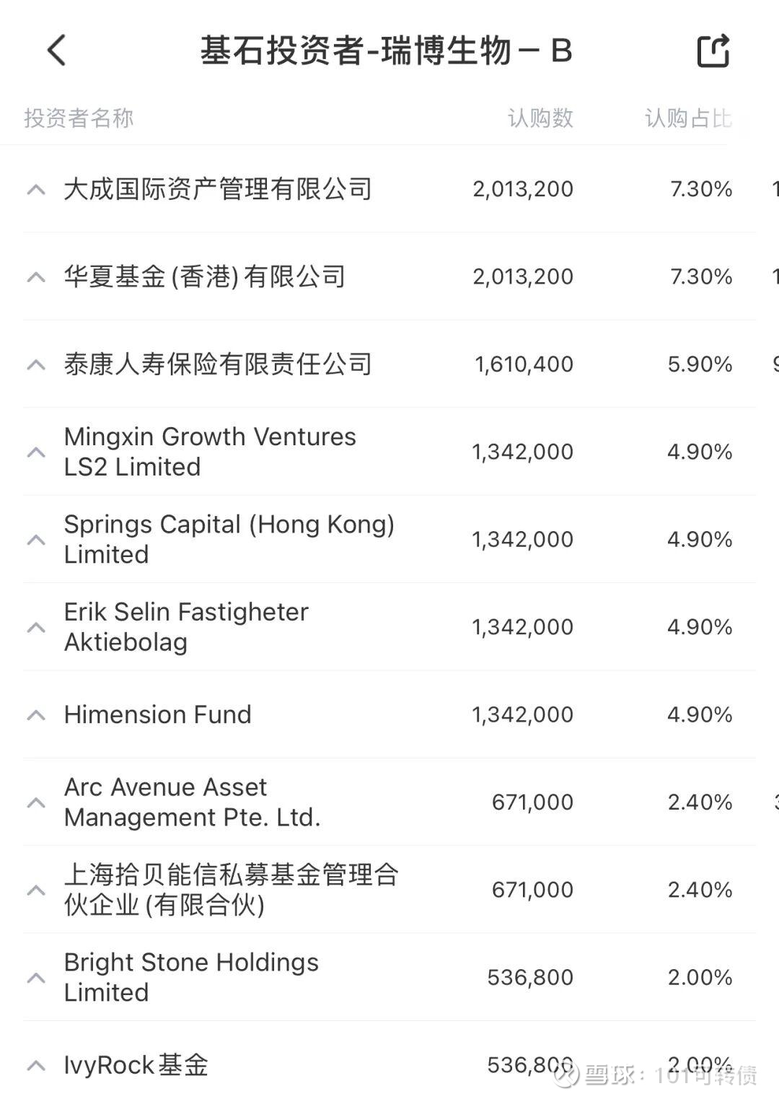This screenshot has height=1099, width=779.
Task: Collapse the Springs Capital (Hong Kong) chevron
Action: point(36,540)
